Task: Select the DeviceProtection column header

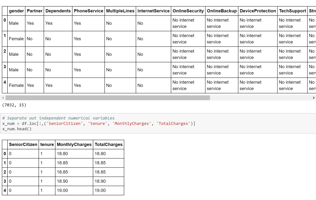Action: point(258,11)
